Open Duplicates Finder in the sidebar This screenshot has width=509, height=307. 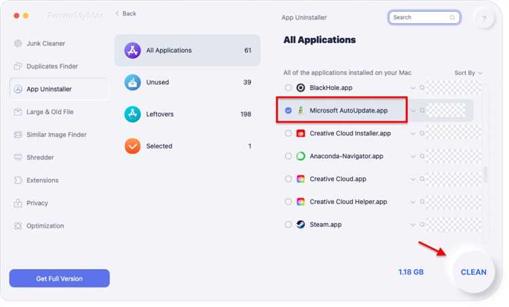(x=59, y=66)
